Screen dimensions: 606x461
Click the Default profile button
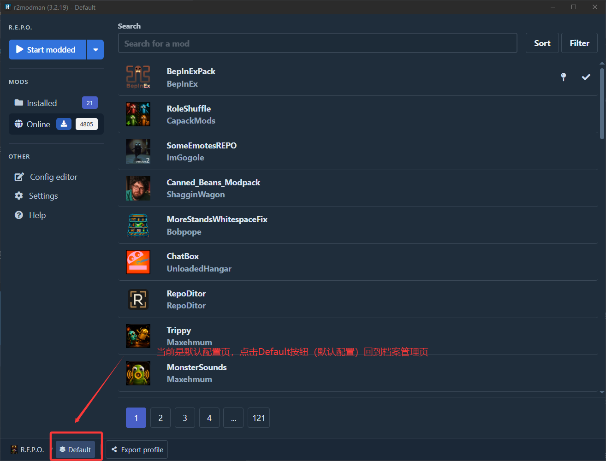pos(76,449)
